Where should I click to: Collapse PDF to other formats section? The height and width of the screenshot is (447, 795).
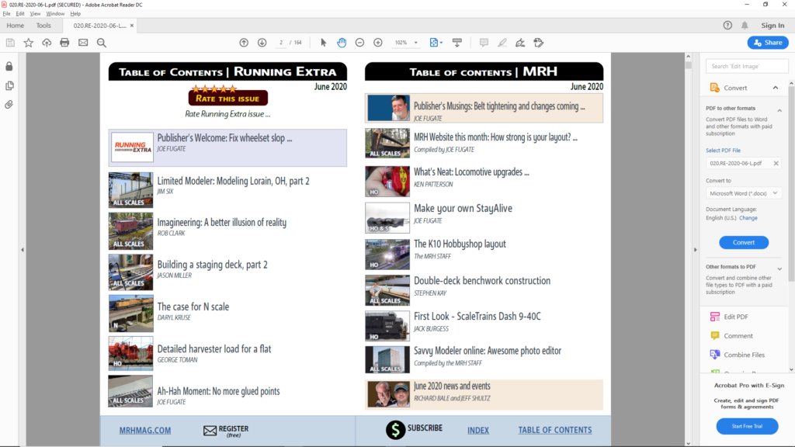point(779,110)
